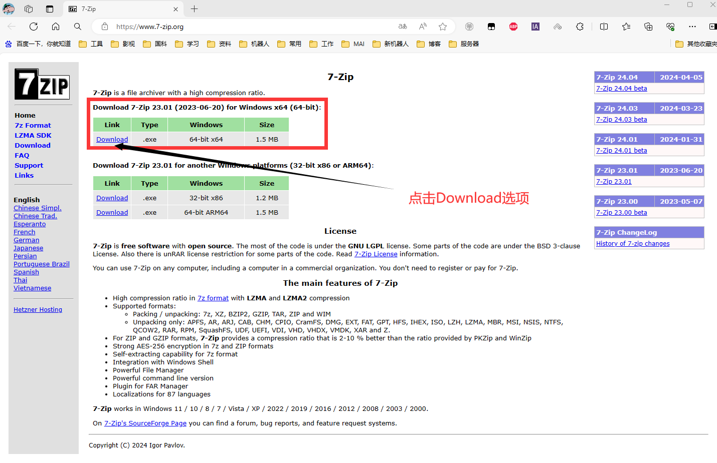The width and height of the screenshot is (717, 463).
Task: Go to the browser home page icon
Action: [56, 27]
